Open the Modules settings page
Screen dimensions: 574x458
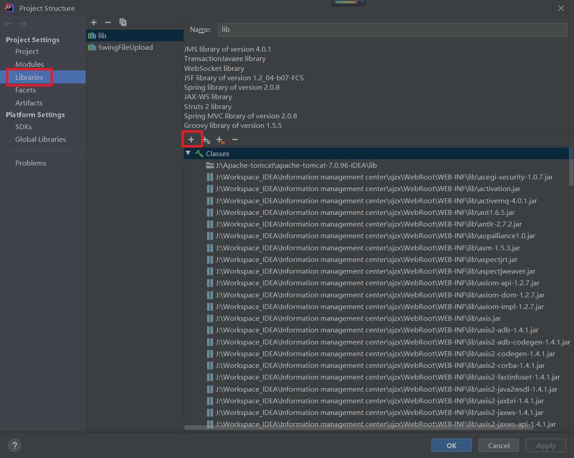pos(30,65)
